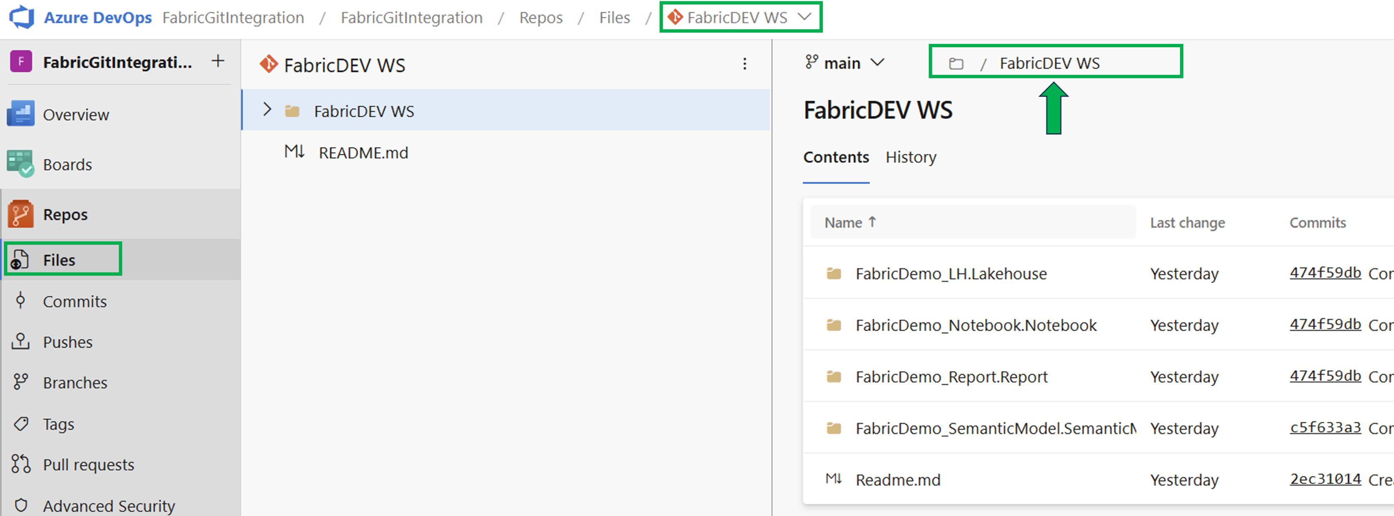This screenshot has height=516, width=1394.
Task: Select Repos in the sidebar
Action: 65,214
